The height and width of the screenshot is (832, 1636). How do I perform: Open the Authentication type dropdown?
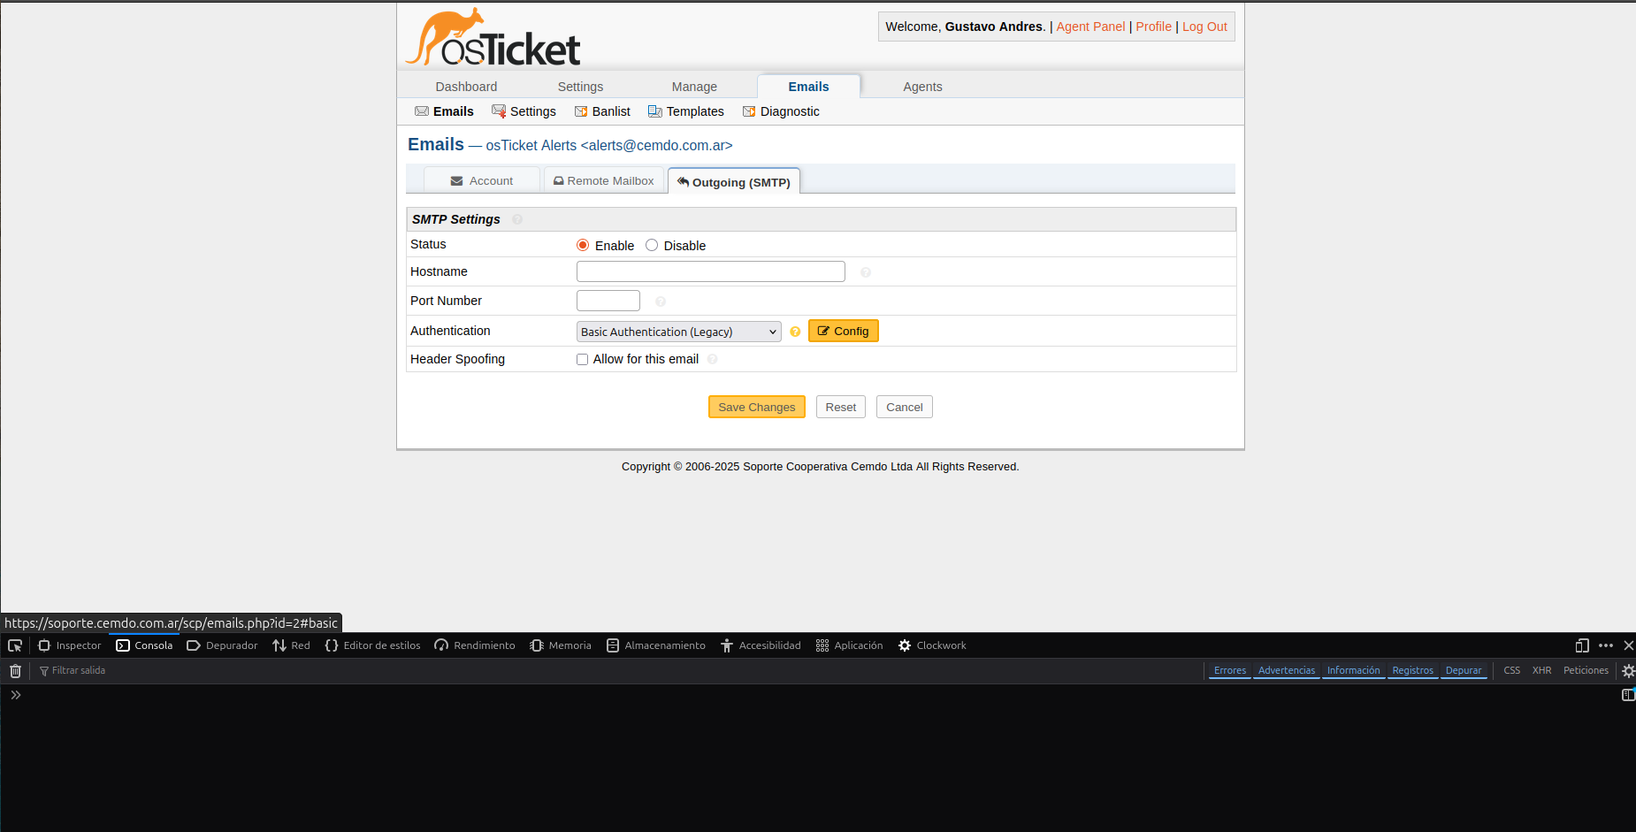coord(678,332)
